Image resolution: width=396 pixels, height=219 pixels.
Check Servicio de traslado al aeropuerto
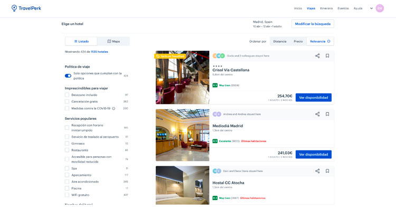tap(67, 137)
